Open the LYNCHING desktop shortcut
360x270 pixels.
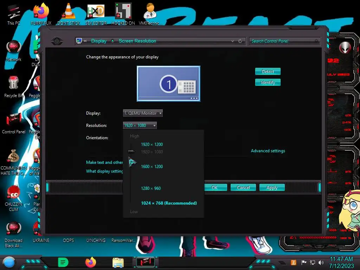click(x=96, y=240)
